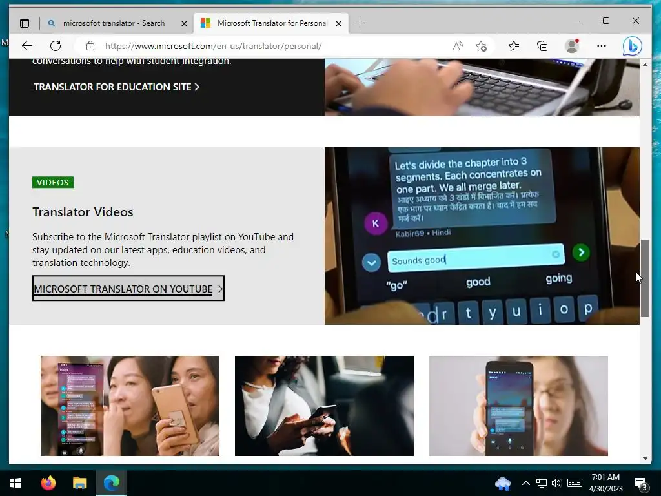661x496 pixels.
Task: Open the Collections icon
Action: point(542,46)
